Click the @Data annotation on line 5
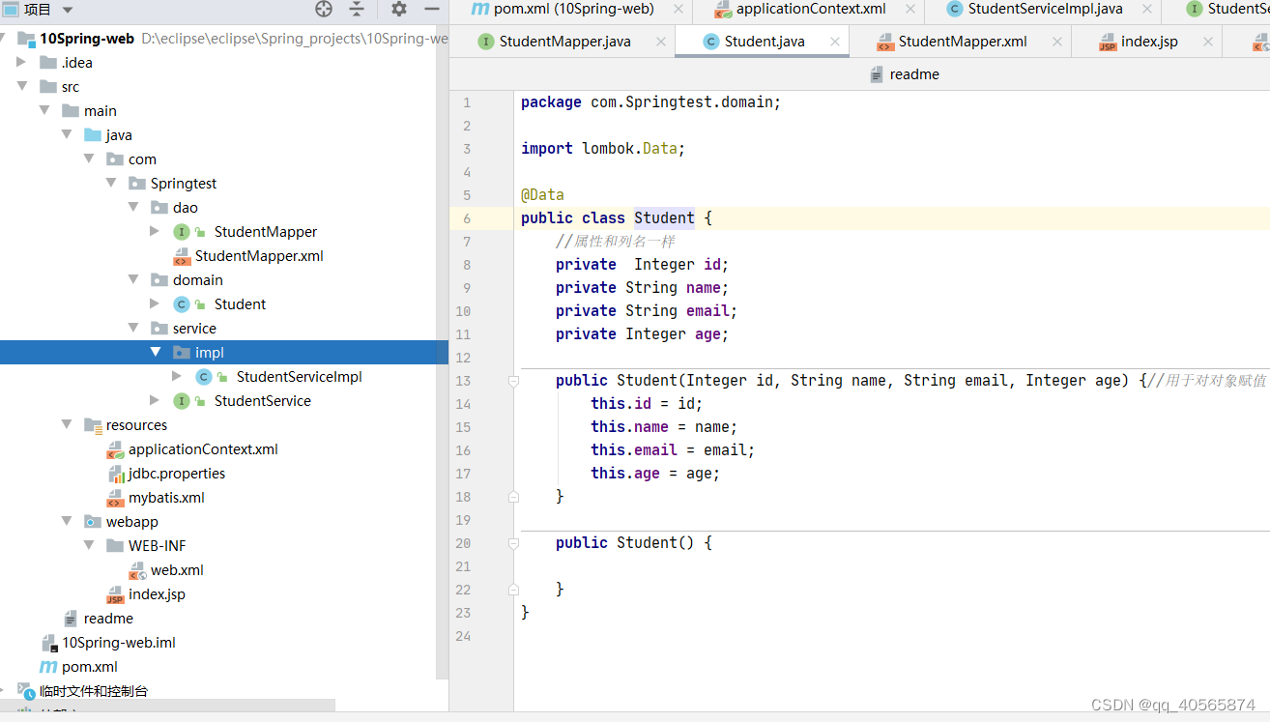The width and height of the screenshot is (1270, 722). [x=542, y=195]
